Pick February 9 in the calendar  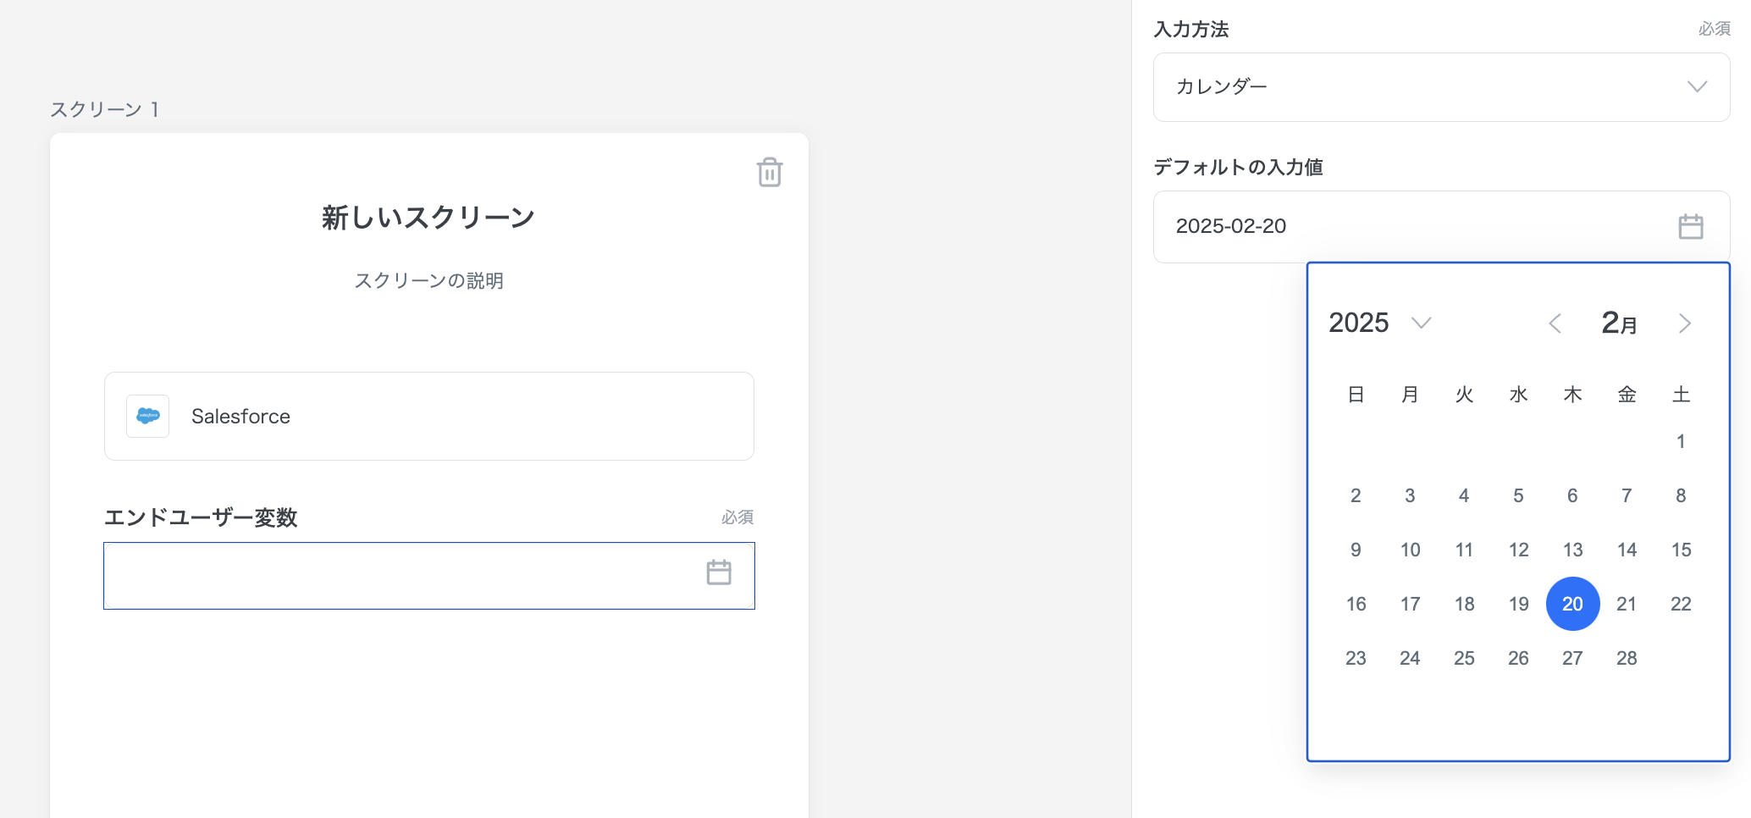(1356, 550)
